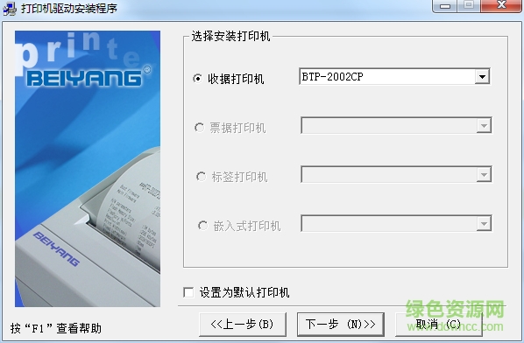524x343 pixels.
Task: Continue with 下一步(N)>> button
Action: (x=341, y=325)
